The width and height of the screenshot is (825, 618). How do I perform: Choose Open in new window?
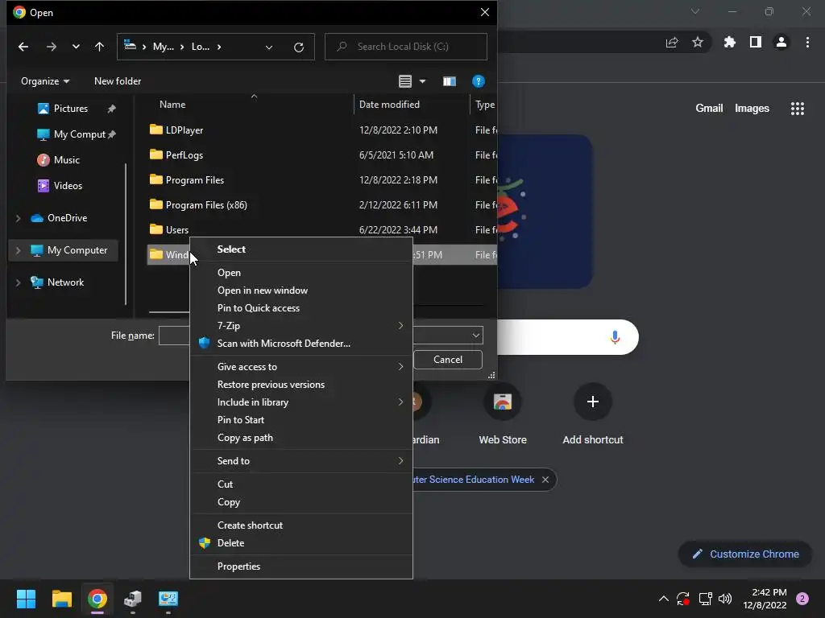[x=301, y=290]
